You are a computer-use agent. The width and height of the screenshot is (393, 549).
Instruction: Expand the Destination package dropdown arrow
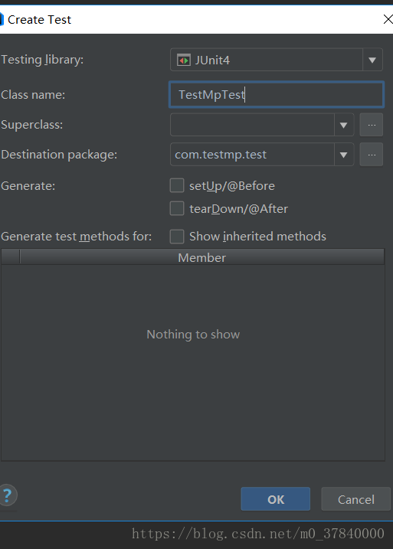[344, 155]
